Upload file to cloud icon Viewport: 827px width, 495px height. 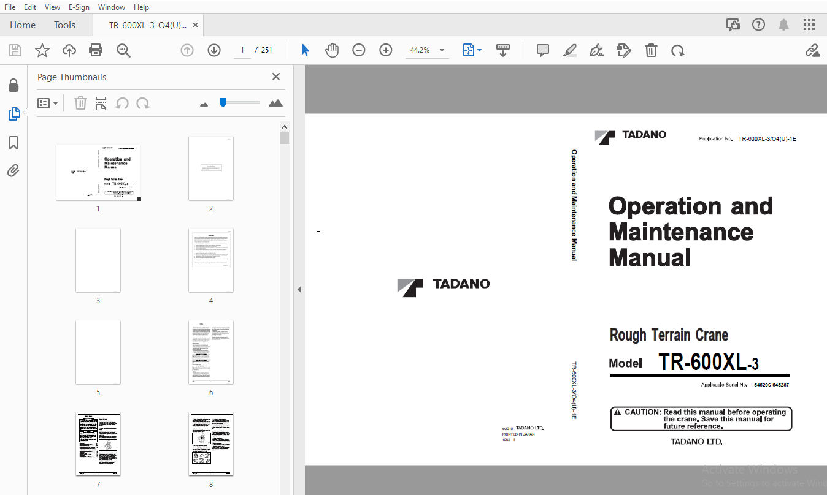pyautogui.click(x=69, y=50)
